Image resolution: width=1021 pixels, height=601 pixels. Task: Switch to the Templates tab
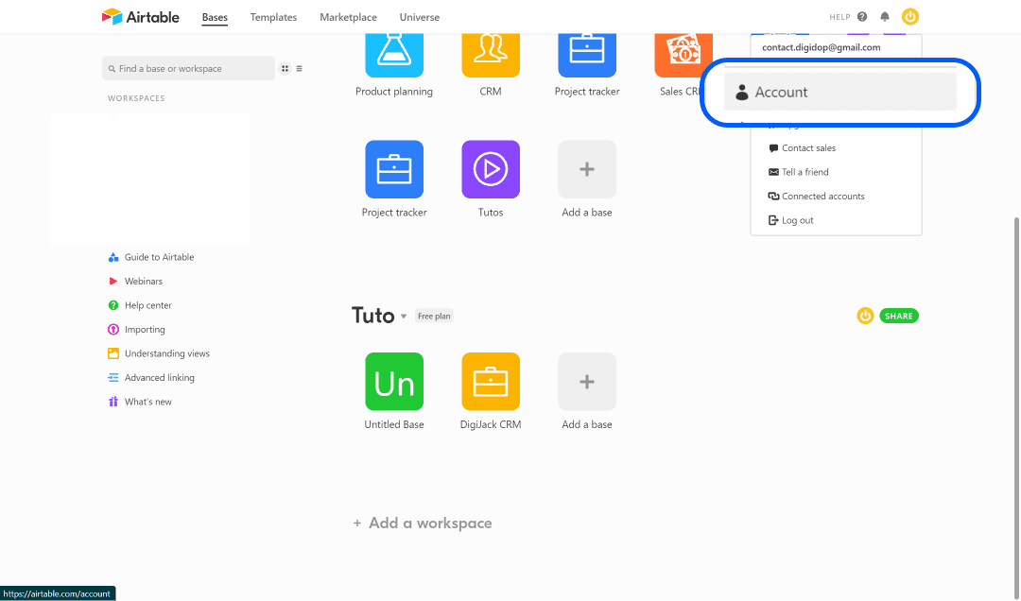273,17
